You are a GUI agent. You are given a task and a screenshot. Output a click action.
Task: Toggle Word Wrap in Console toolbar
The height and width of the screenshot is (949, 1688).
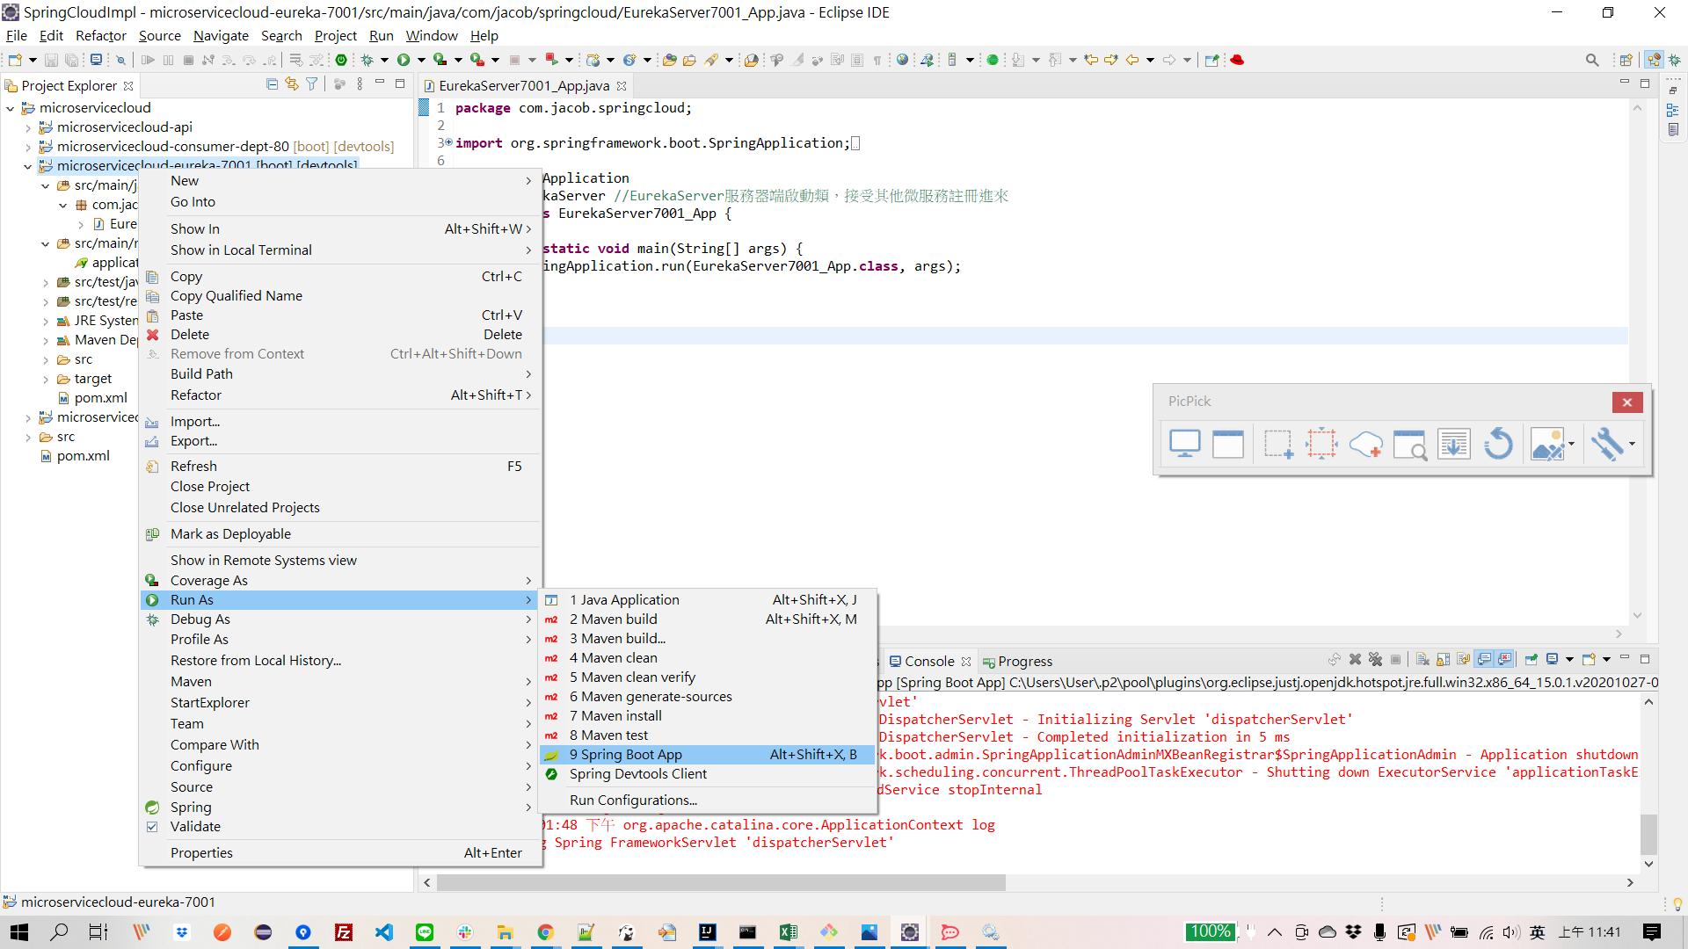coord(1464,659)
